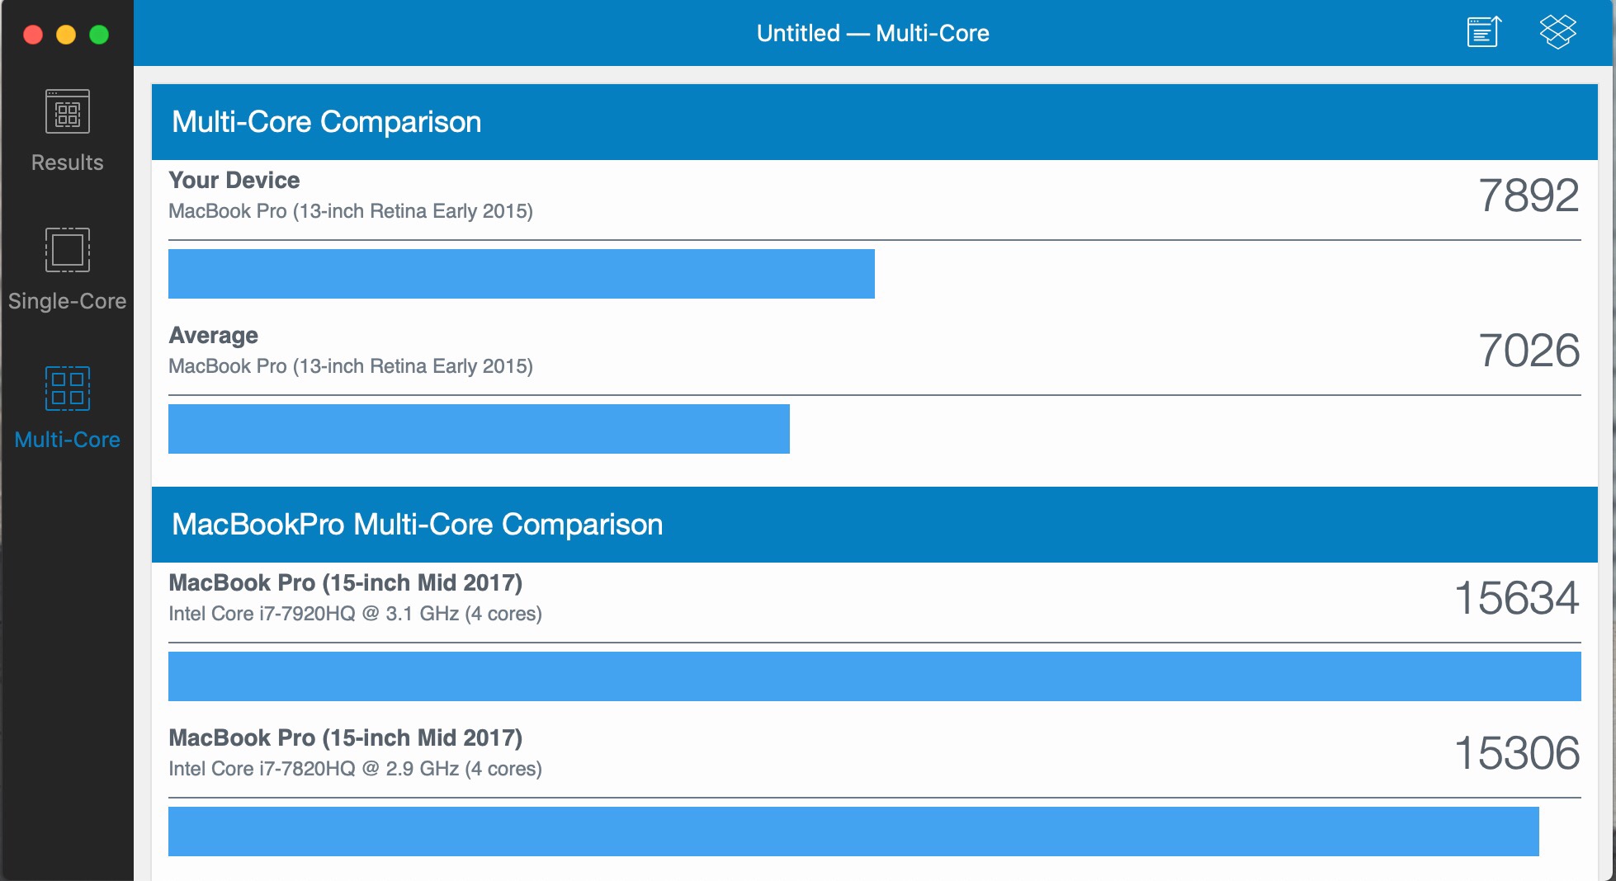Select the Multi-Core tab label
Viewport: 1616px width, 881px height.
click(67, 440)
